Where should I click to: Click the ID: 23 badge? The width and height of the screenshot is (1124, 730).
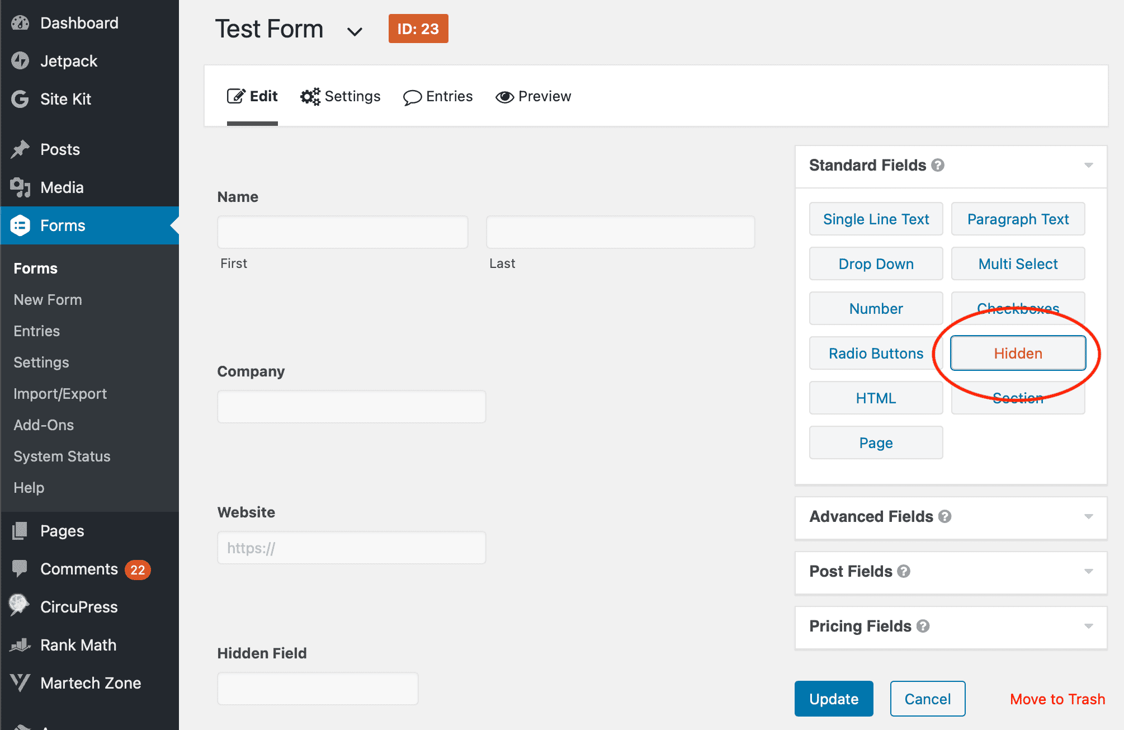[418, 29]
